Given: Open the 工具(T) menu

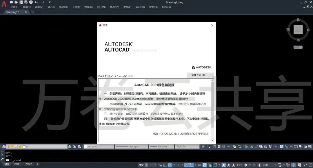Looking at the screenshot, I should [x=76, y=7].
